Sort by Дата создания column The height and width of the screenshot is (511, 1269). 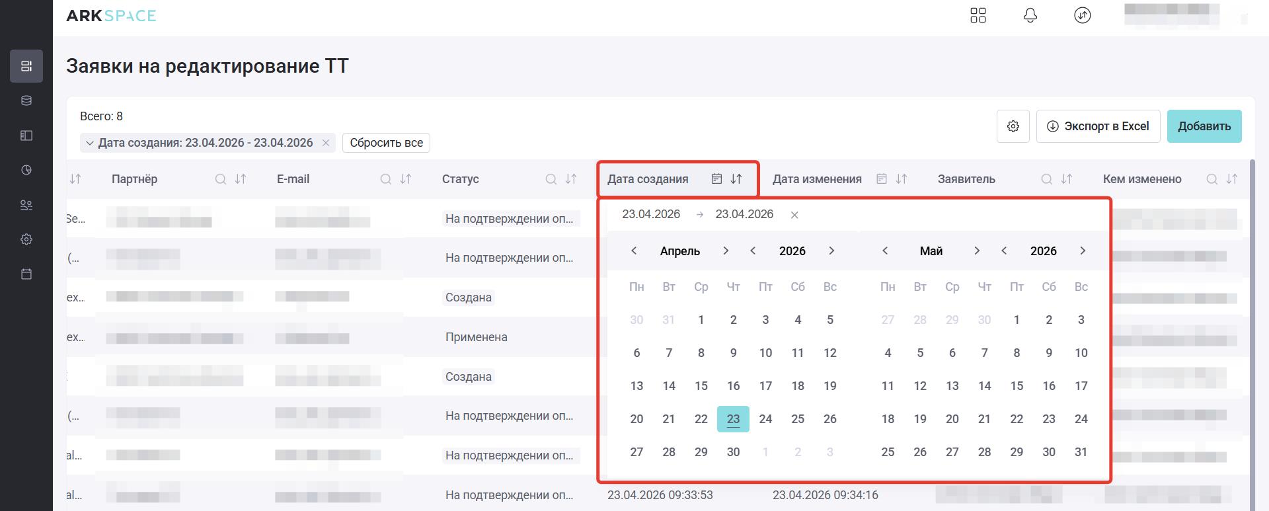tap(736, 179)
